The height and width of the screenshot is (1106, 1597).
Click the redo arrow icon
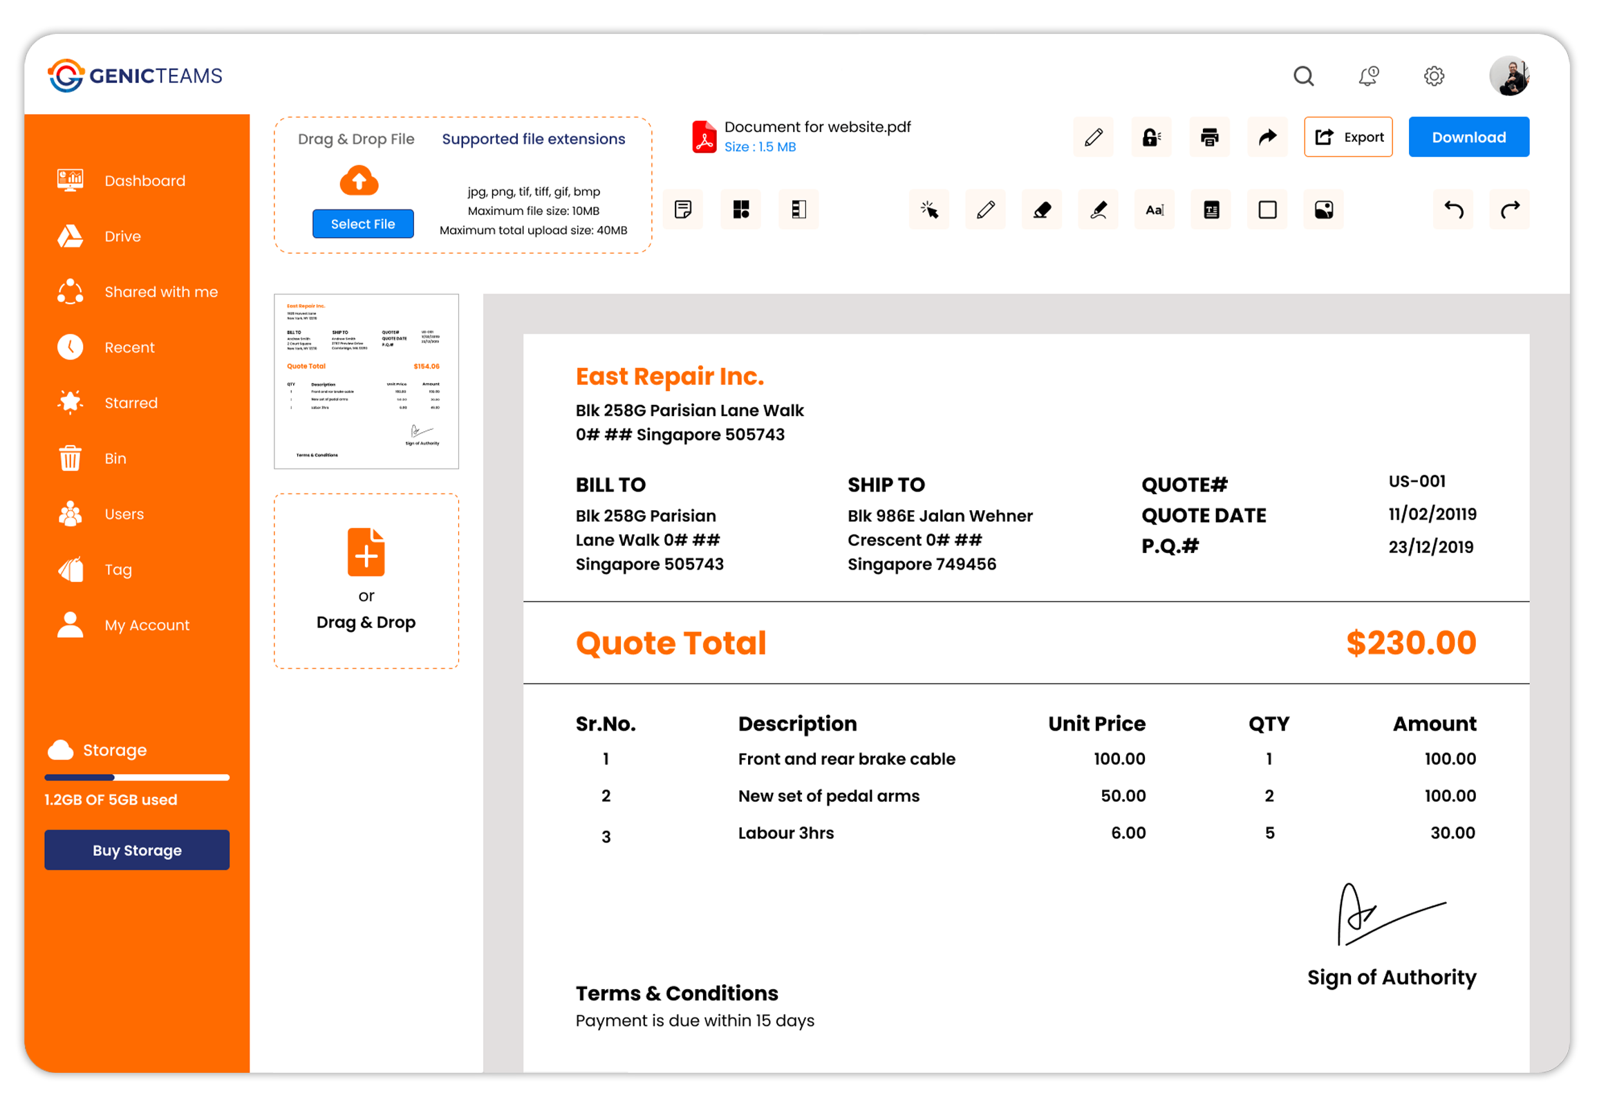click(1510, 209)
